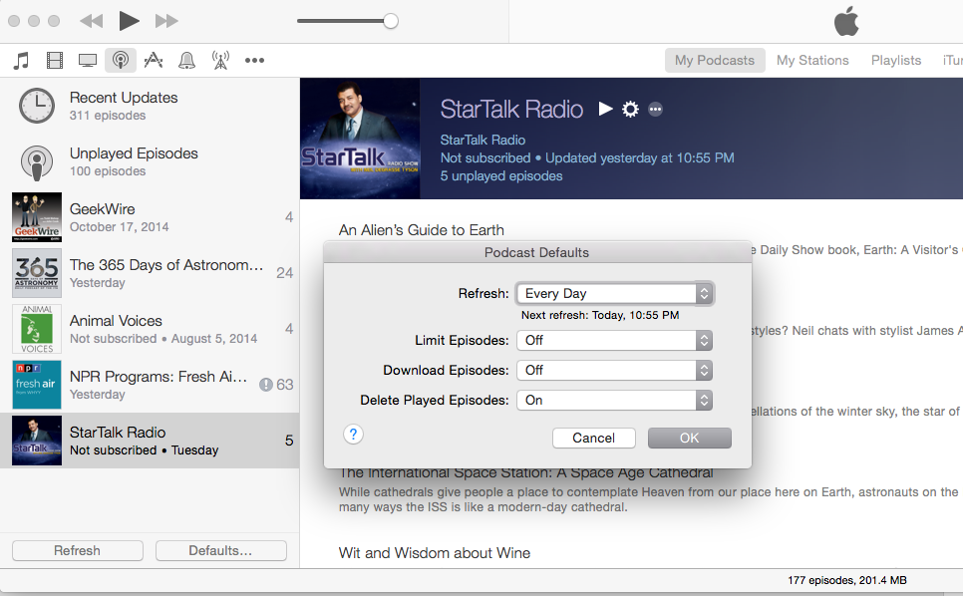Image resolution: width=963 pixels, height=596 pixels.
Task: Open the Delete Played Episodes dropdown
Action: (615, 401)
